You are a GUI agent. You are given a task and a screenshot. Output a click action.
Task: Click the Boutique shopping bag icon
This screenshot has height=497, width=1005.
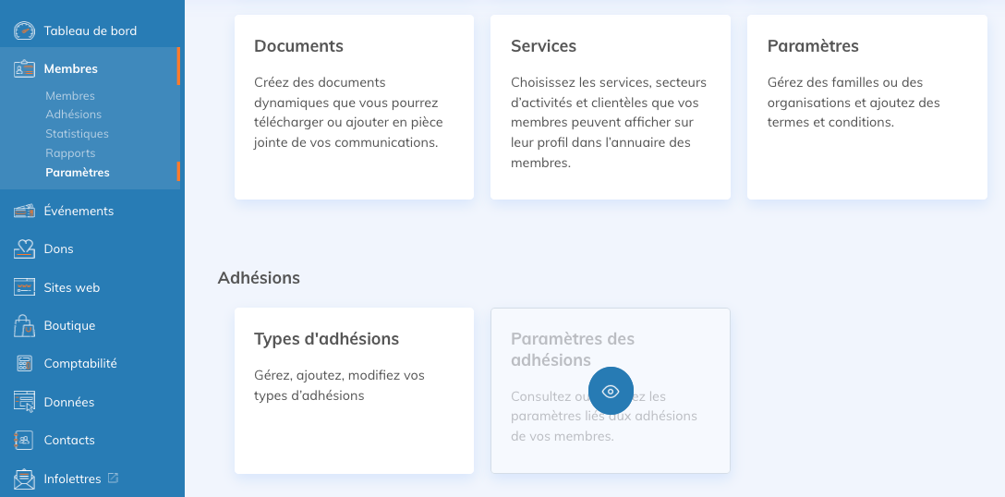(x=25, y=326)
